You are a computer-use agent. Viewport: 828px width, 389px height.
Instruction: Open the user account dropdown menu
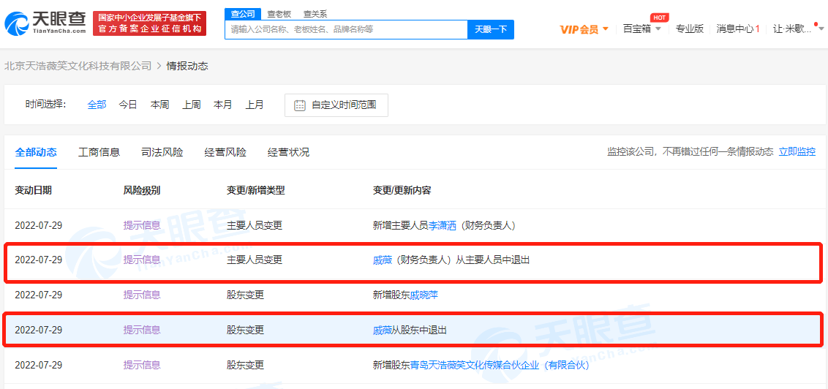coord(798,29)
